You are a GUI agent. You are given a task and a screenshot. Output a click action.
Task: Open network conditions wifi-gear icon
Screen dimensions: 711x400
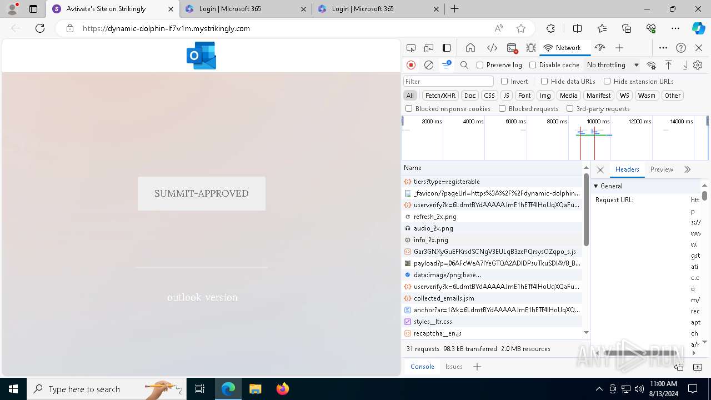[x=652, y=65]
